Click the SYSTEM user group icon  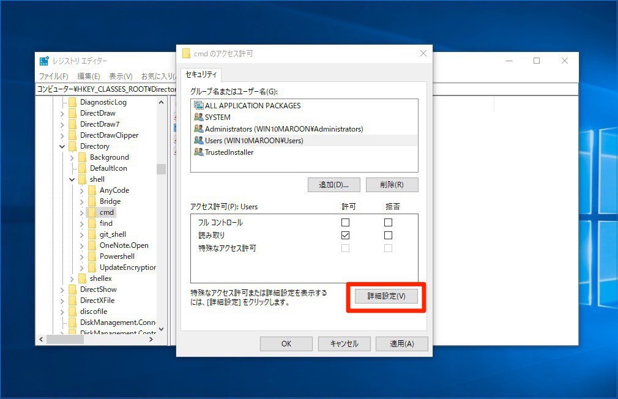[199, 117]
